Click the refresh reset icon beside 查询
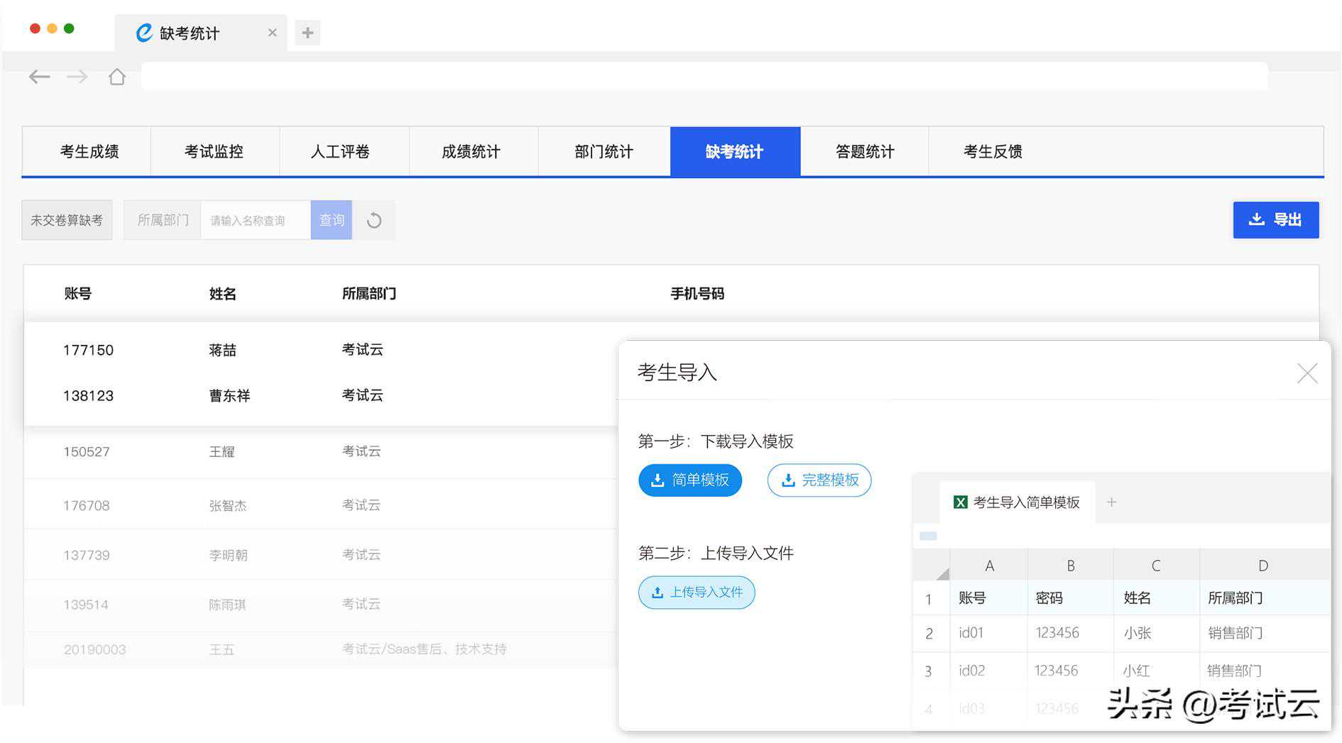Viewport: 1342px width, 743px height. pos(374,221)
